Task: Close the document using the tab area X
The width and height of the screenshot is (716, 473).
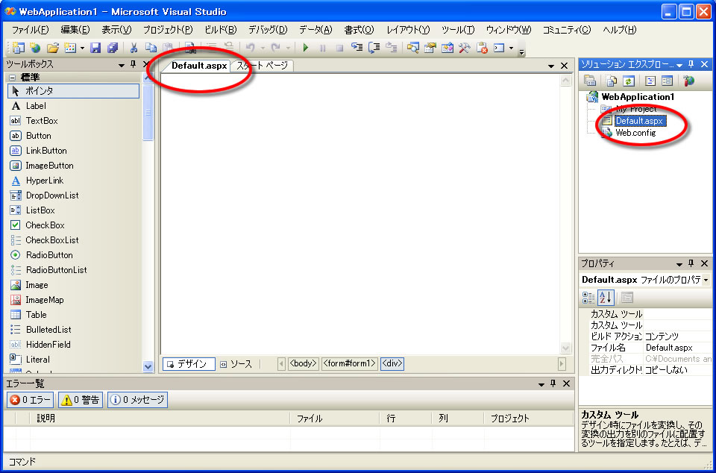Action: pyautogui.click(x=565, y=66)
